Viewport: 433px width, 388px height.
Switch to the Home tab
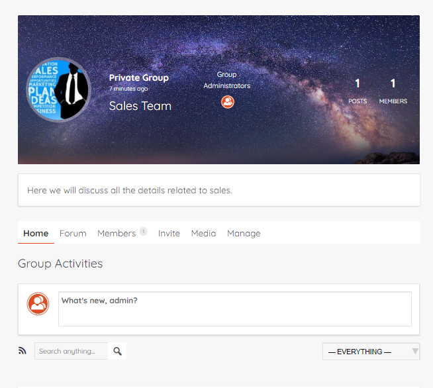36,233
